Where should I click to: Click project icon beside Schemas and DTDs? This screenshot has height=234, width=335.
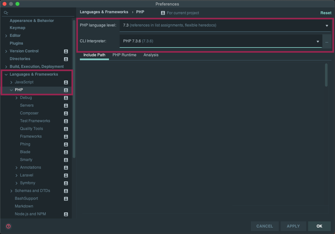pos(66,191)
